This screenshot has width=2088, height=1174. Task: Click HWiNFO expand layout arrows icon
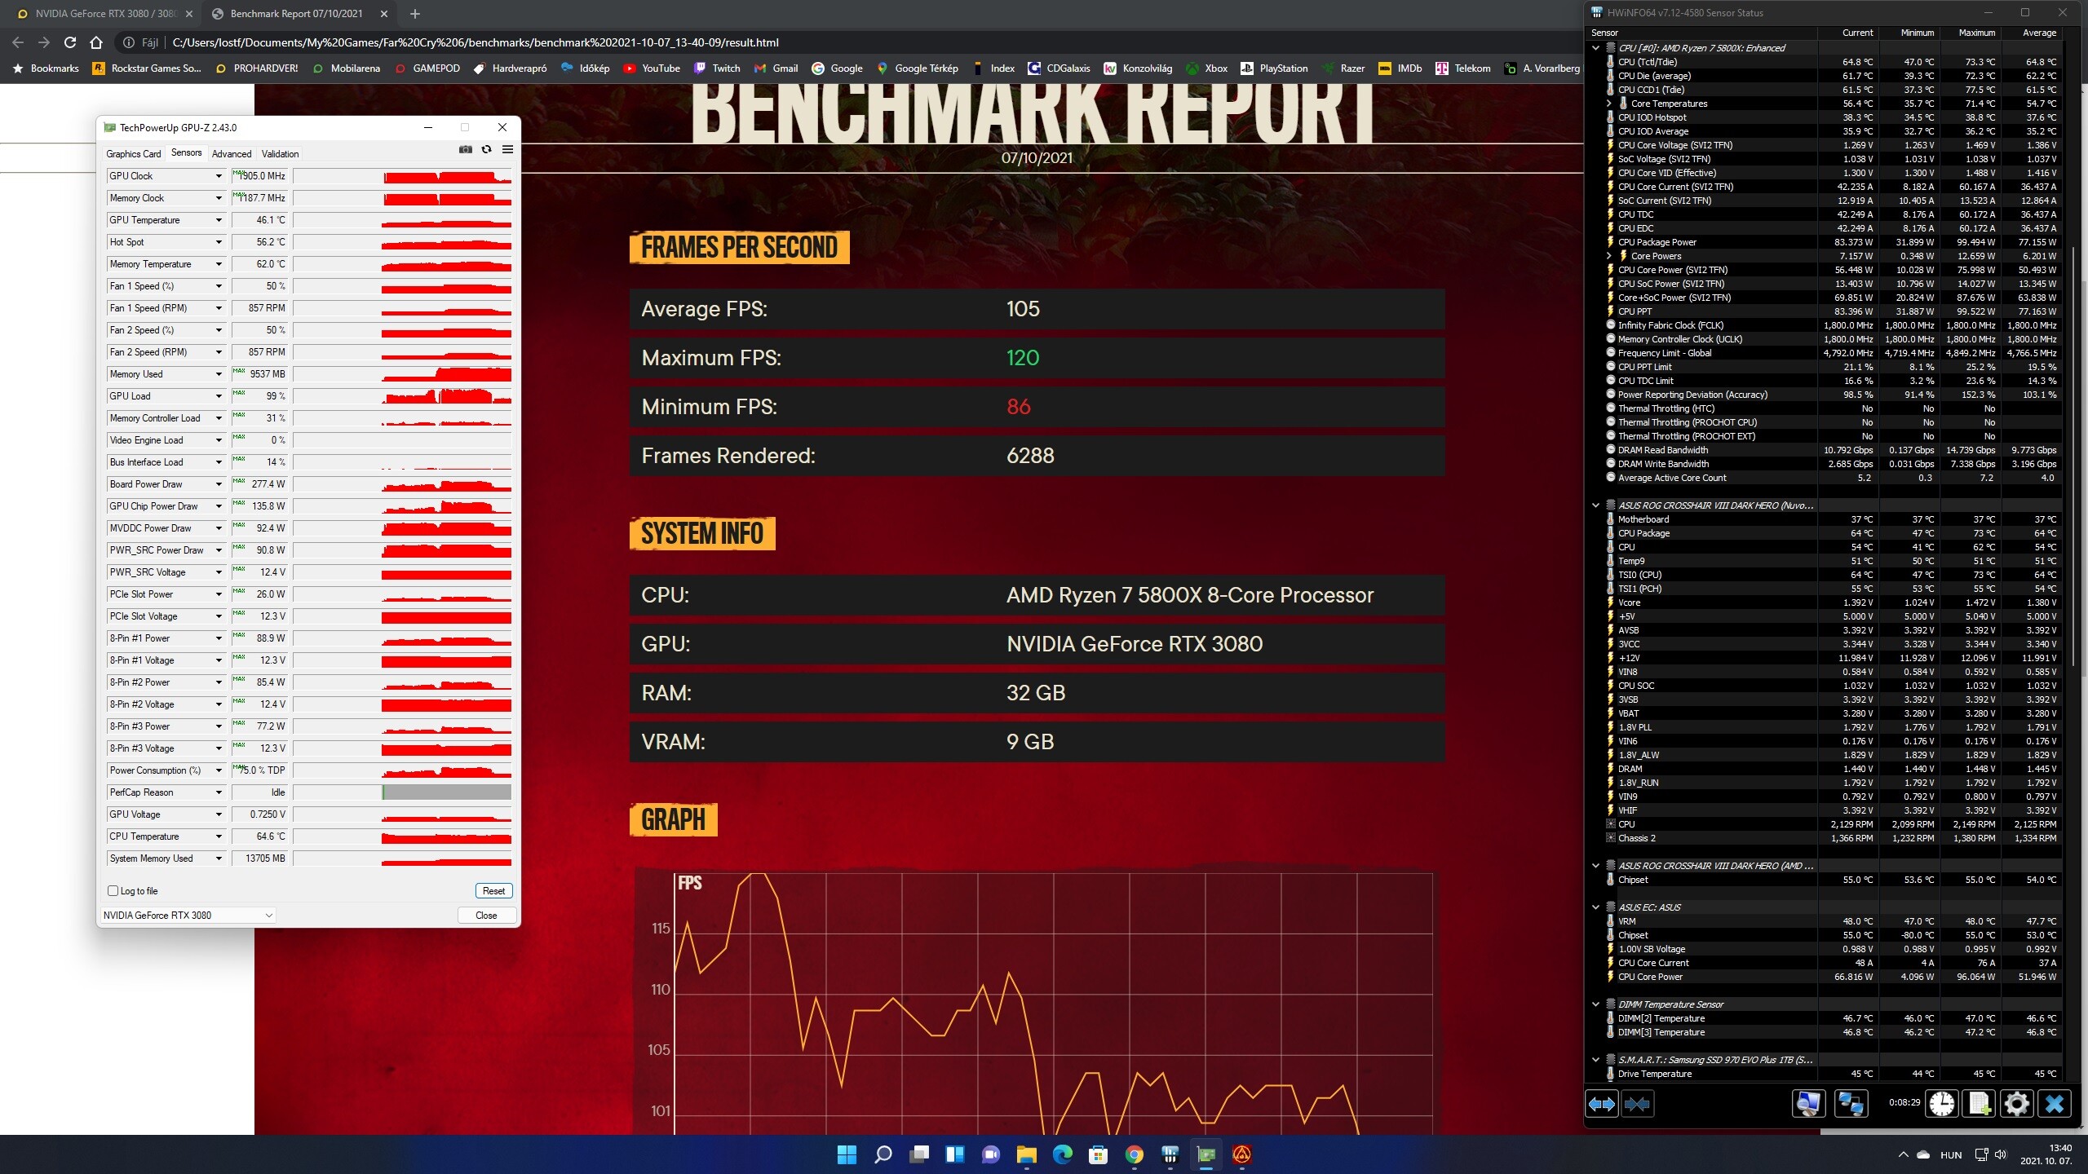(1601, 1104)
